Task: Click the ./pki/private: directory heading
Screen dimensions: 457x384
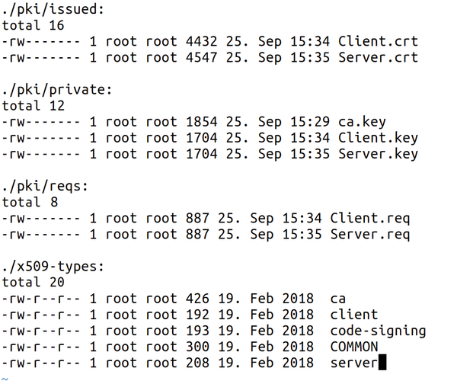Action: [57, 90]
